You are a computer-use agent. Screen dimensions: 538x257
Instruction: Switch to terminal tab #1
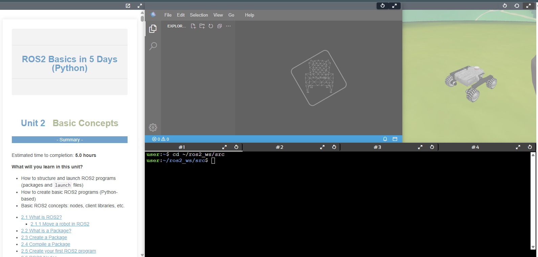[x=182, y=147]
